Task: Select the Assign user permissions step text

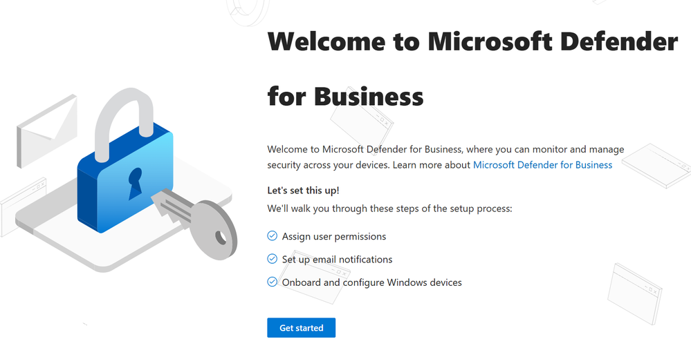Action: click(334, 236)
